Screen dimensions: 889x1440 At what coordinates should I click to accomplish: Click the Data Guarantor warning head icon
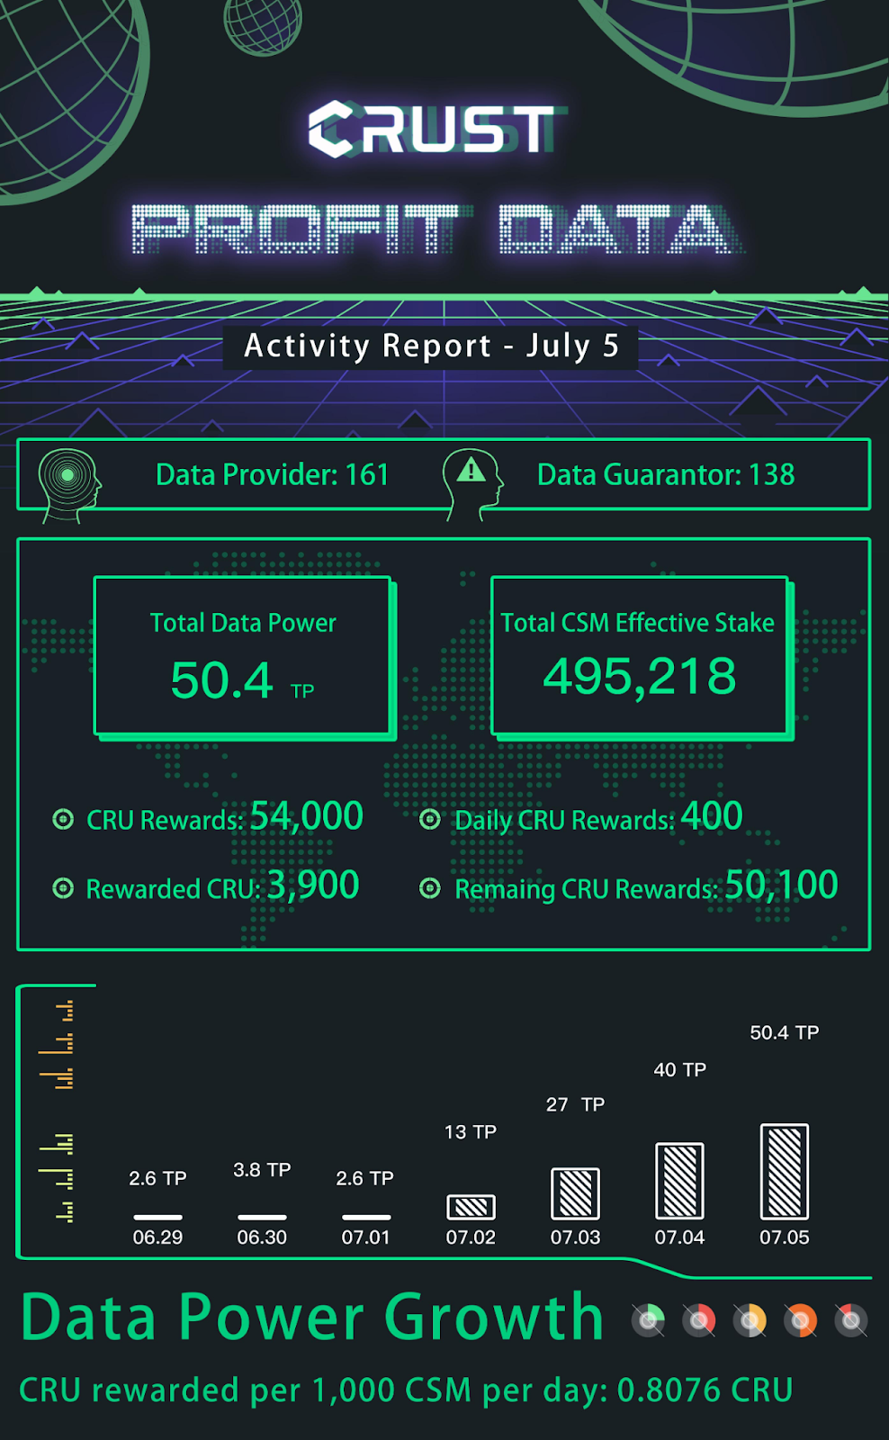click(472, 484)
